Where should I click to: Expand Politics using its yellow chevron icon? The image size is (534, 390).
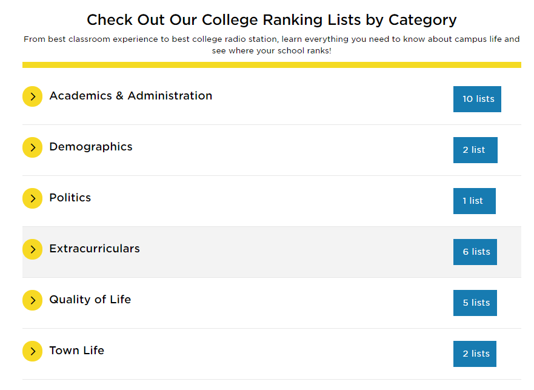32,198
